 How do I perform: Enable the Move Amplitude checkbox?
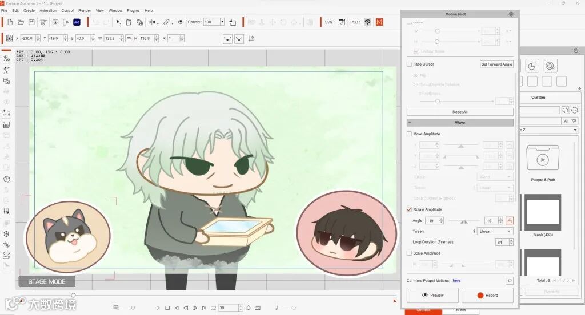[x=409, y=134]
